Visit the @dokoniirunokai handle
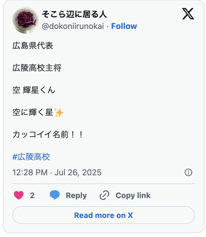The height and width of the screenshot is (237, 206). 73,26
